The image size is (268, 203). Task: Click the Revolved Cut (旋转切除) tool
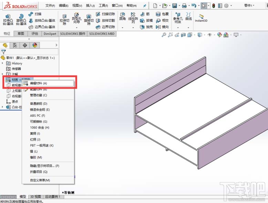click(89, 20)
